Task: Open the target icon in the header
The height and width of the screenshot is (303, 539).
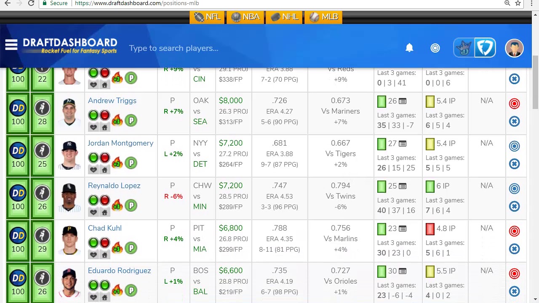Action: (435, 48)
